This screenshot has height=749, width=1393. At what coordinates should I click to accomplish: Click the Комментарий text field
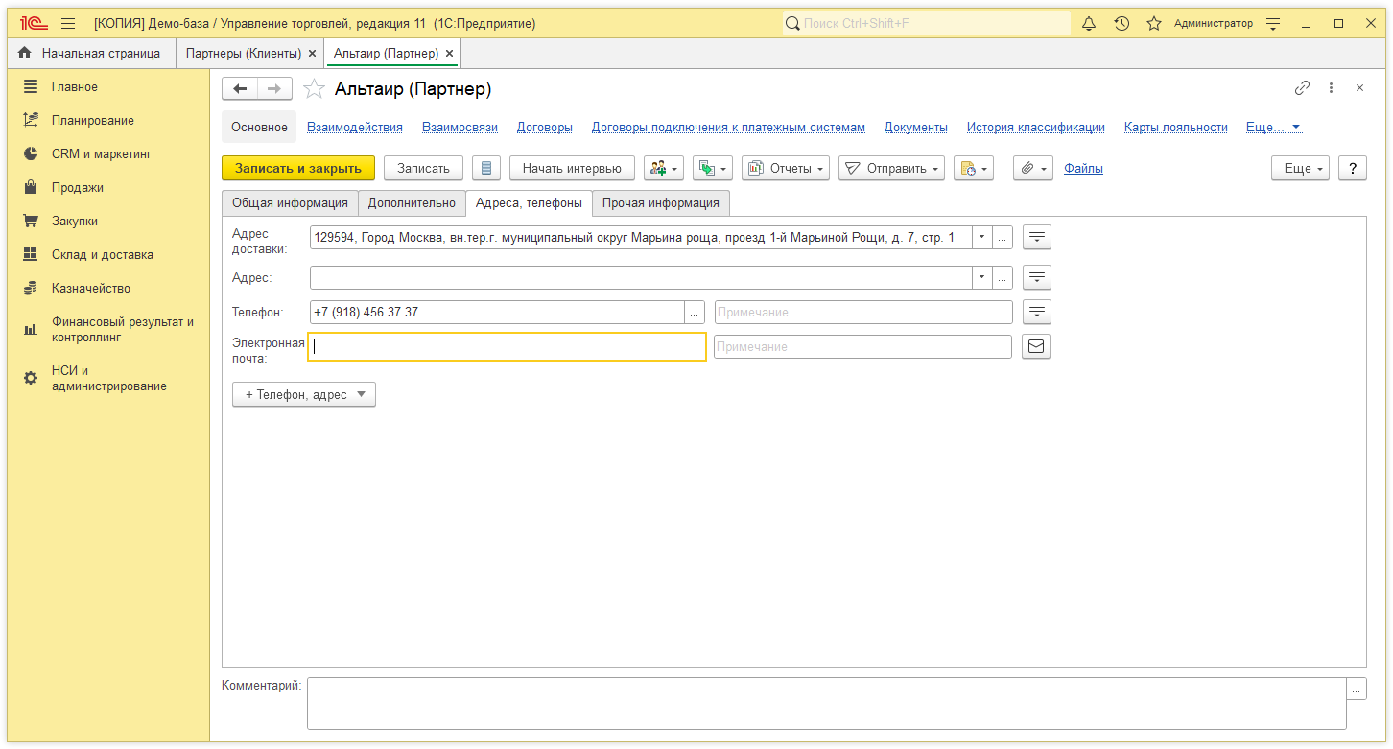coord(826,703)
